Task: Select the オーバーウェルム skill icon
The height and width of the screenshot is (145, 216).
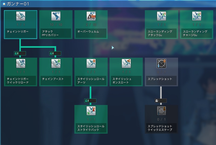Action: point(91,16)
